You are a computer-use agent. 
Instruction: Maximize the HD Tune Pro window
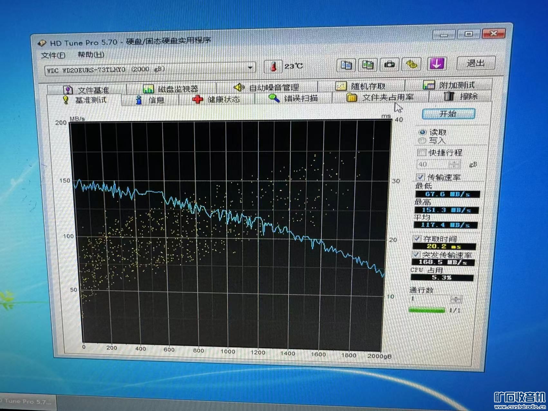[468, 34]
